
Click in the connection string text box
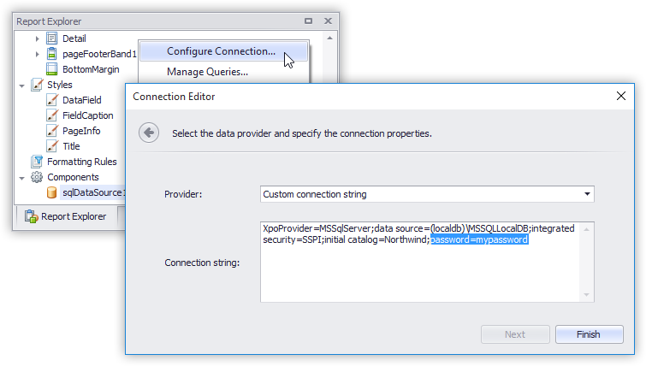(x=426, y=274)
